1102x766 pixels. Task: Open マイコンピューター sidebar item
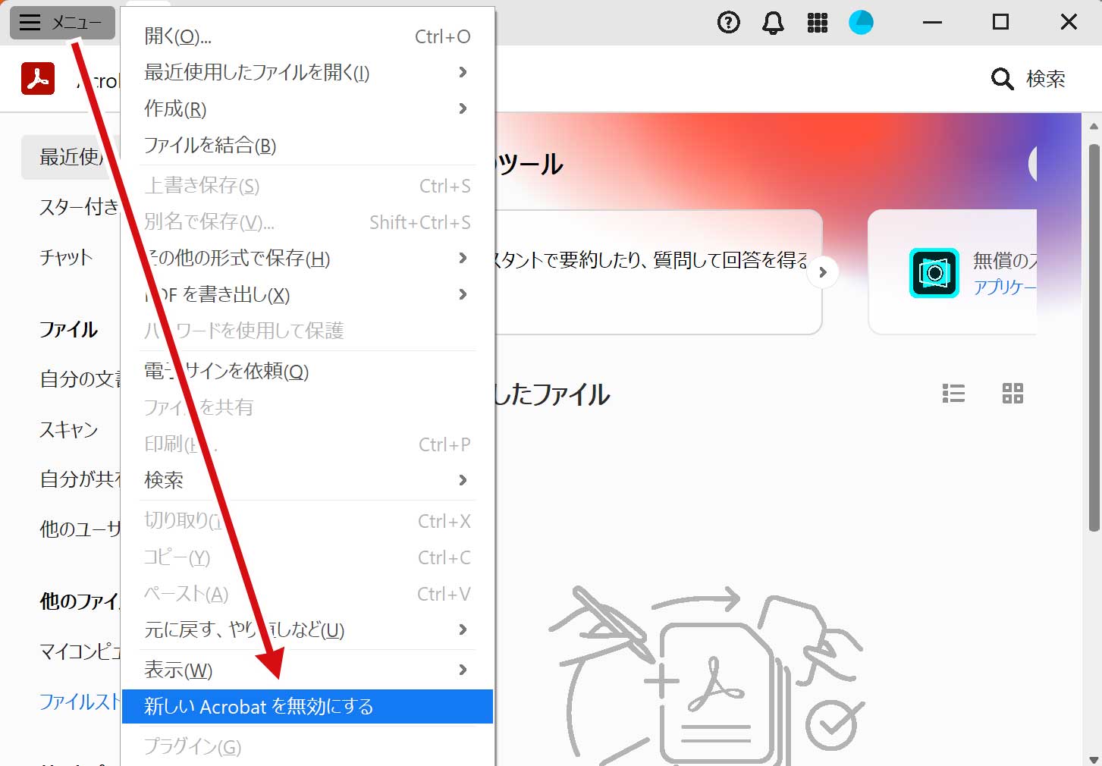(x=80, y=651)
